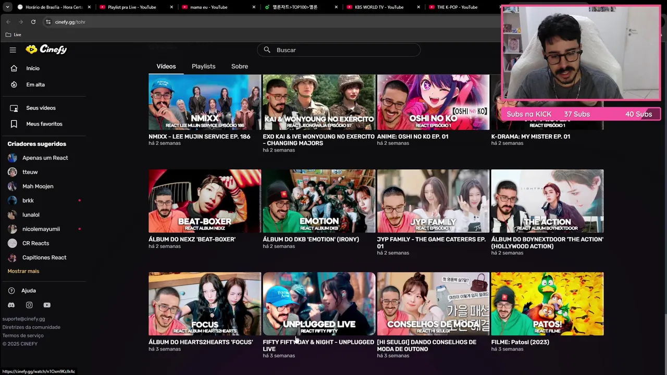This screenshot has height=375, width=667.
Task: Click the Meus favoritos bookmark icon
Action: [x=14, y=124]
